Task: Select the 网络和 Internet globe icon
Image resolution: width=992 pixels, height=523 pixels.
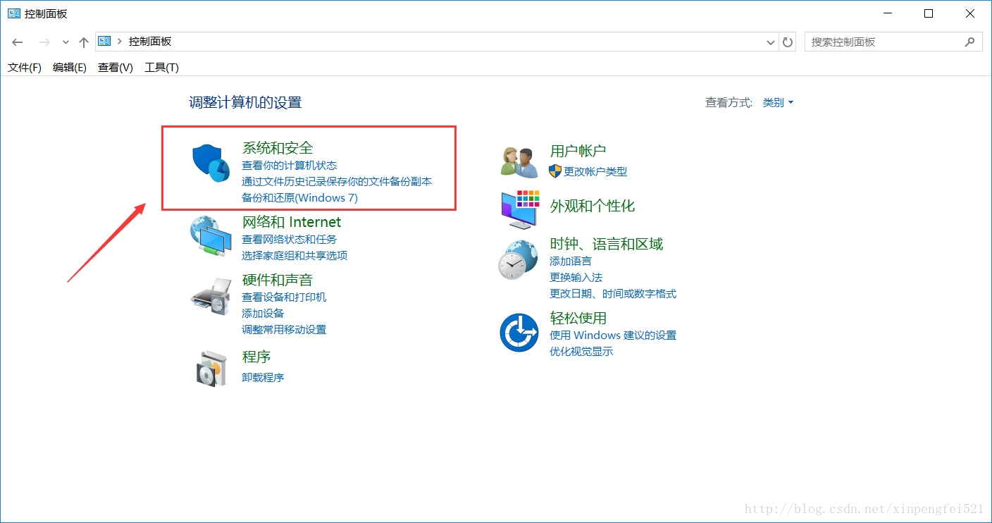Action: tap(210, 236)
